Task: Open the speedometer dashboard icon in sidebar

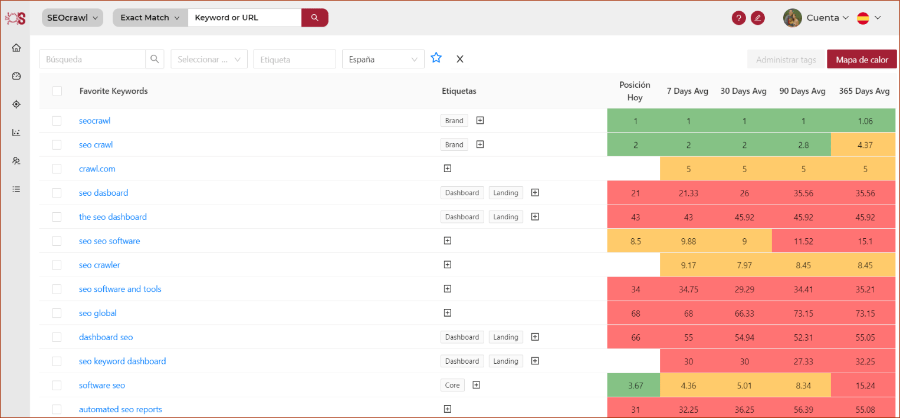Action: [x=17, y=76]
